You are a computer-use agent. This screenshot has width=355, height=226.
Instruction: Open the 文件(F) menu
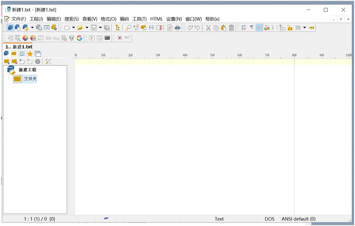point(19,19)
